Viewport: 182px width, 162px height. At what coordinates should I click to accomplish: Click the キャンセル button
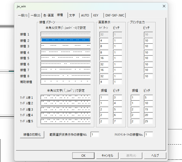[x=107, y=156]
